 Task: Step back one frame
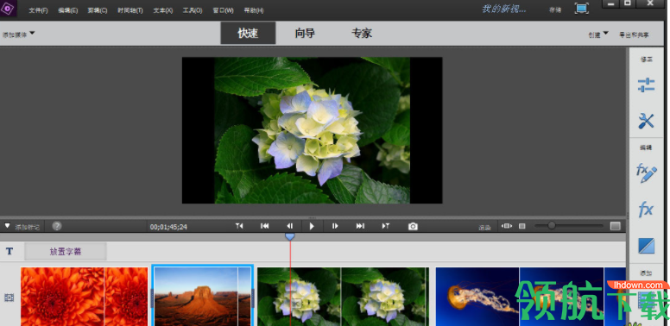click(x=290, y=226)
